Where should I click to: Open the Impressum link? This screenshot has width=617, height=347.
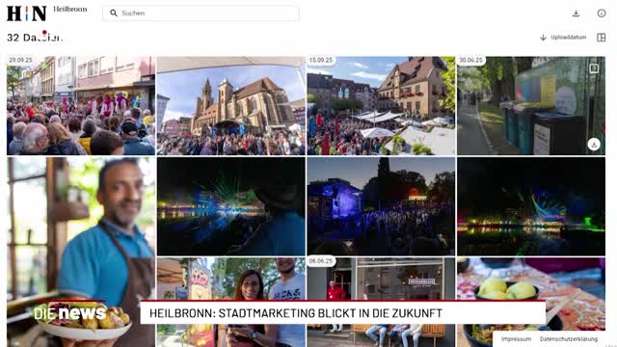[517, 338]
